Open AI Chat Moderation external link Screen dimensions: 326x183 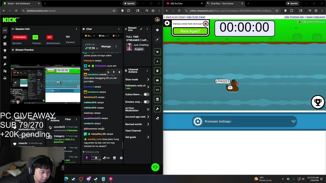[x=148, y=109]
